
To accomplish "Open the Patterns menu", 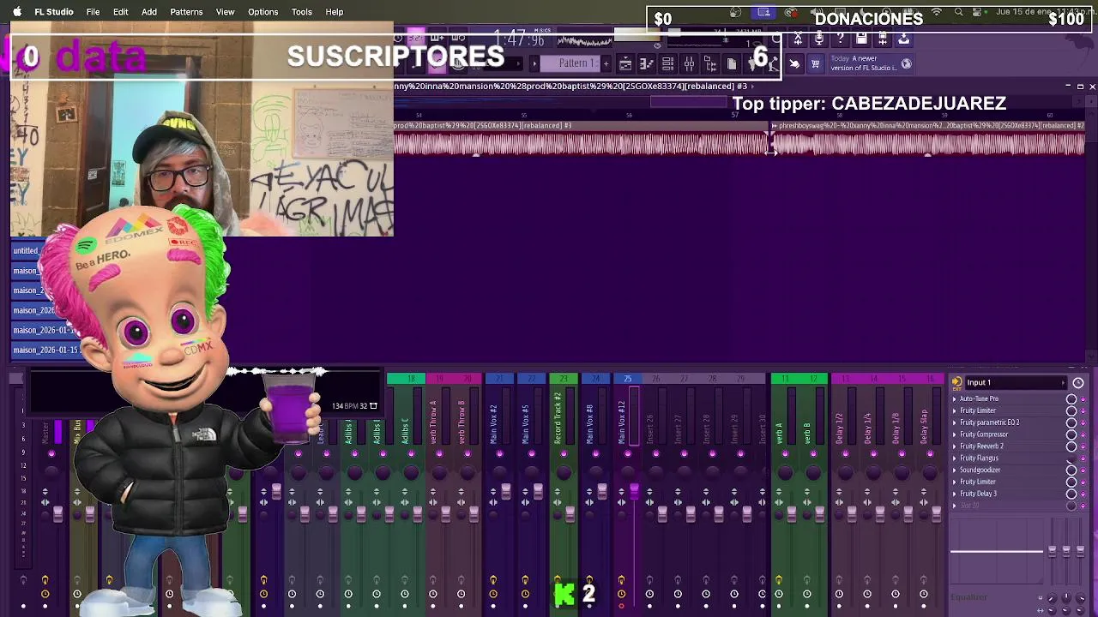I will (x=186, y=12).
